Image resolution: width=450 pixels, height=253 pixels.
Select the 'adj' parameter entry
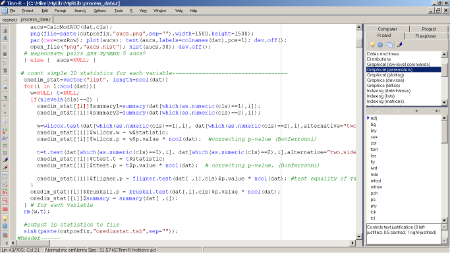click(374, 118)
